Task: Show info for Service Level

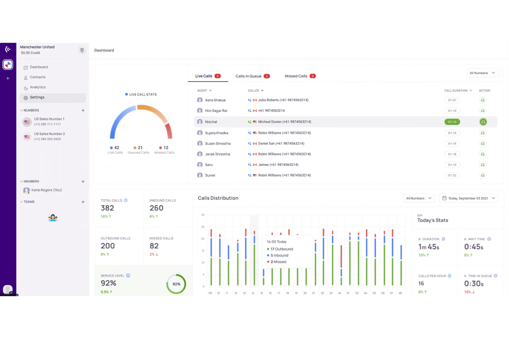Action: [128, 275]
